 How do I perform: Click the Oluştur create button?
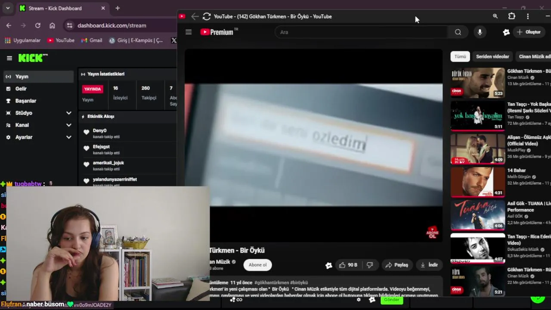(x=529, y=32)
